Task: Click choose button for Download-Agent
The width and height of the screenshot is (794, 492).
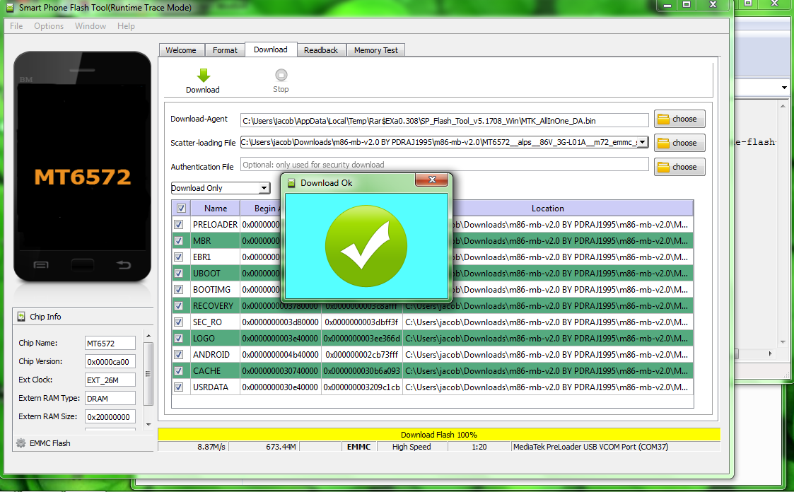Action: 679,119
